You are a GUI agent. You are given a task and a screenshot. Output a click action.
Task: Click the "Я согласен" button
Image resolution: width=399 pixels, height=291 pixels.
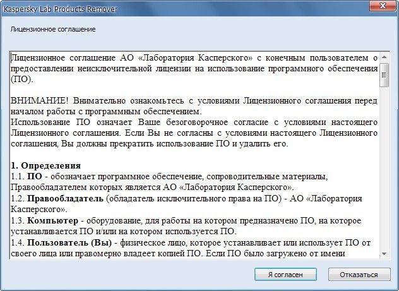(285, 275)
